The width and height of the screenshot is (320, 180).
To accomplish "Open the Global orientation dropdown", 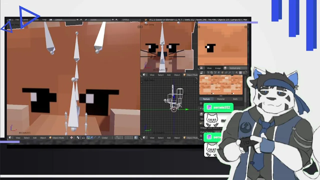I will (106, 138).
